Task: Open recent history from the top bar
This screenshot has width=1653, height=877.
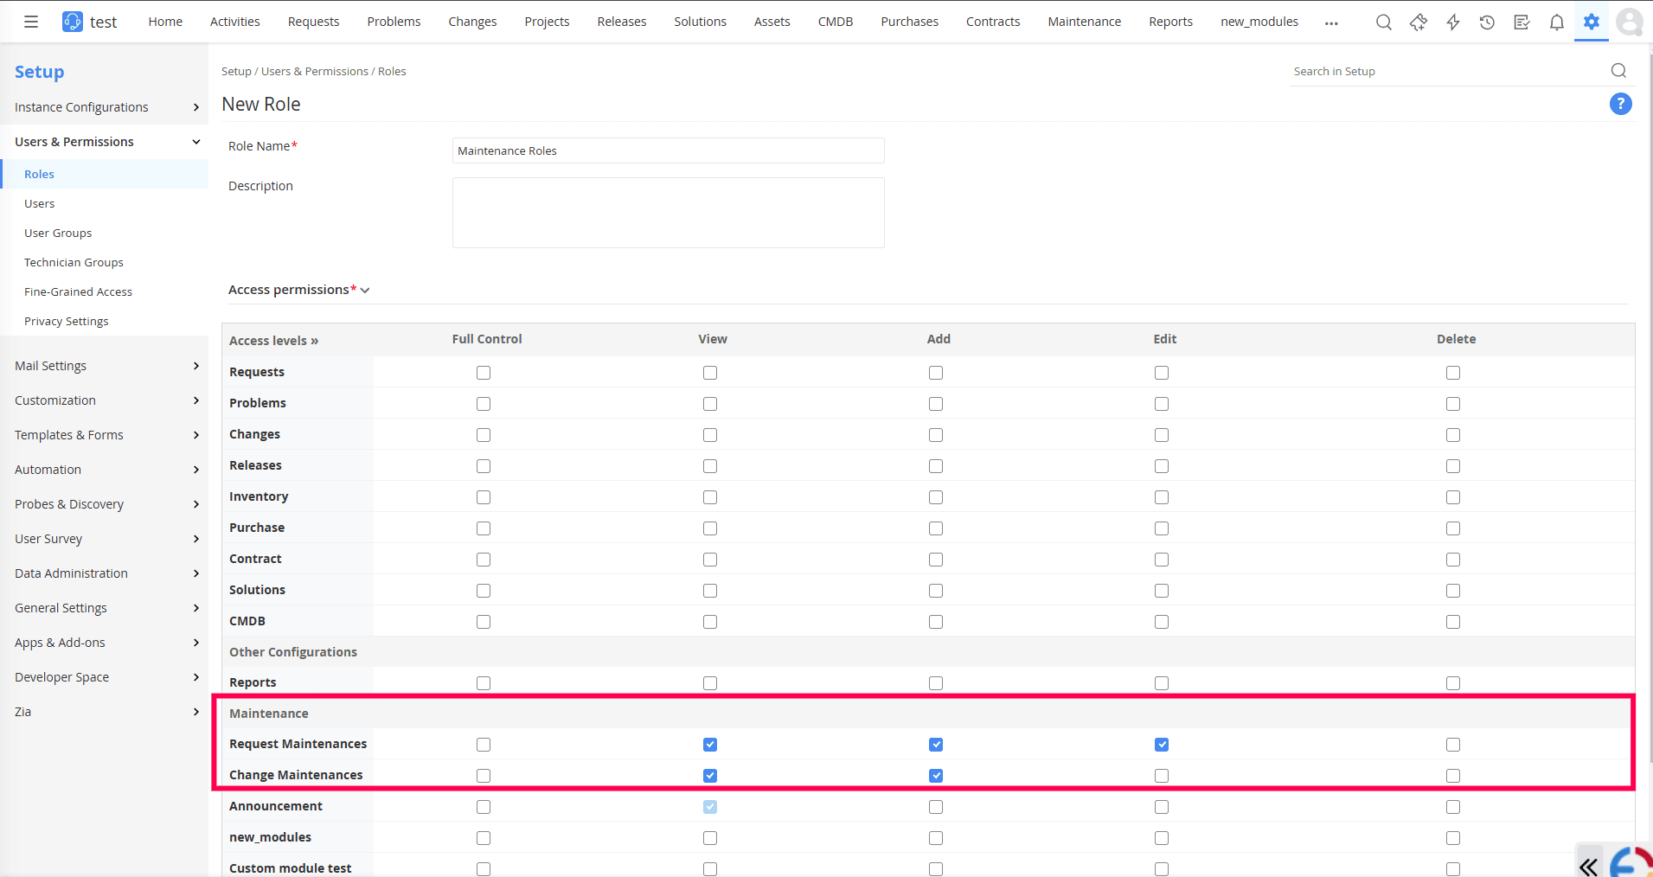Action: [1488, 22]
